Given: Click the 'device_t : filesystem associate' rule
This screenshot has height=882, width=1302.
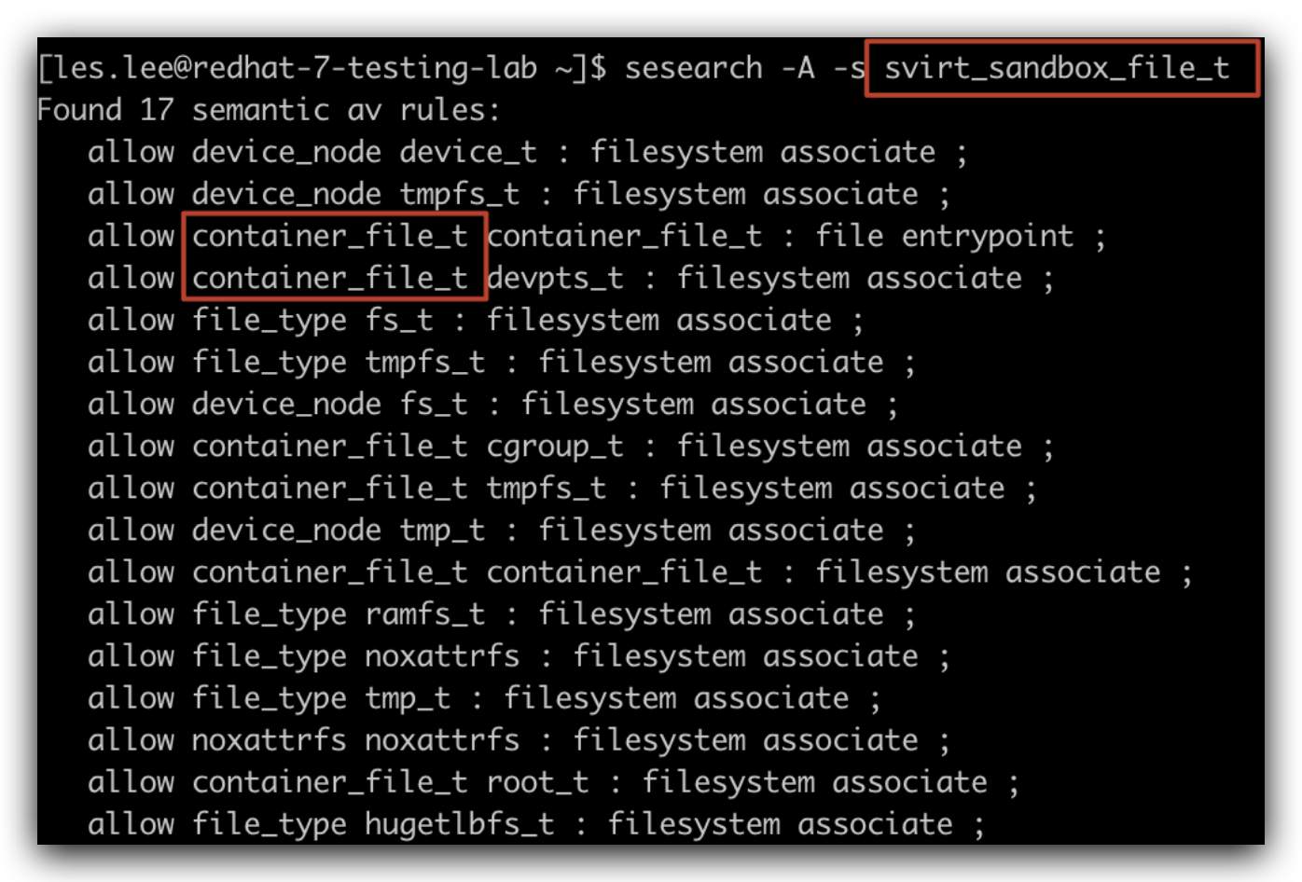Looking at the screenshot, I should tap(667, 153).
